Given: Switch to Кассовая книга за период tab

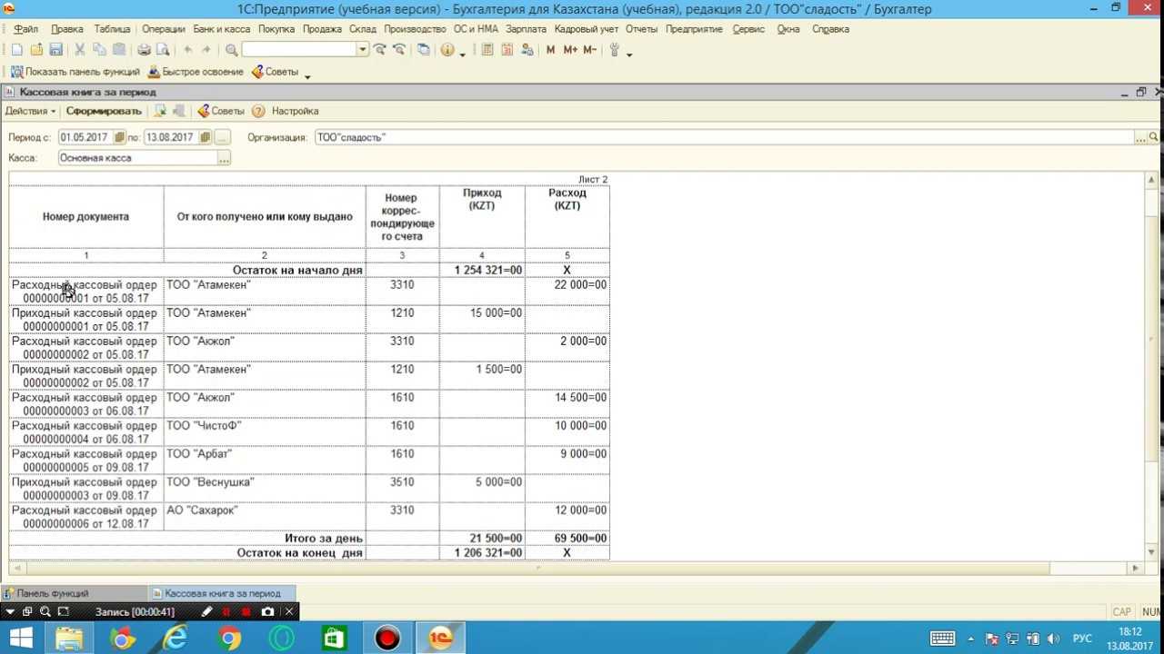Looking at the screenshot, I should tap(223, 593).
